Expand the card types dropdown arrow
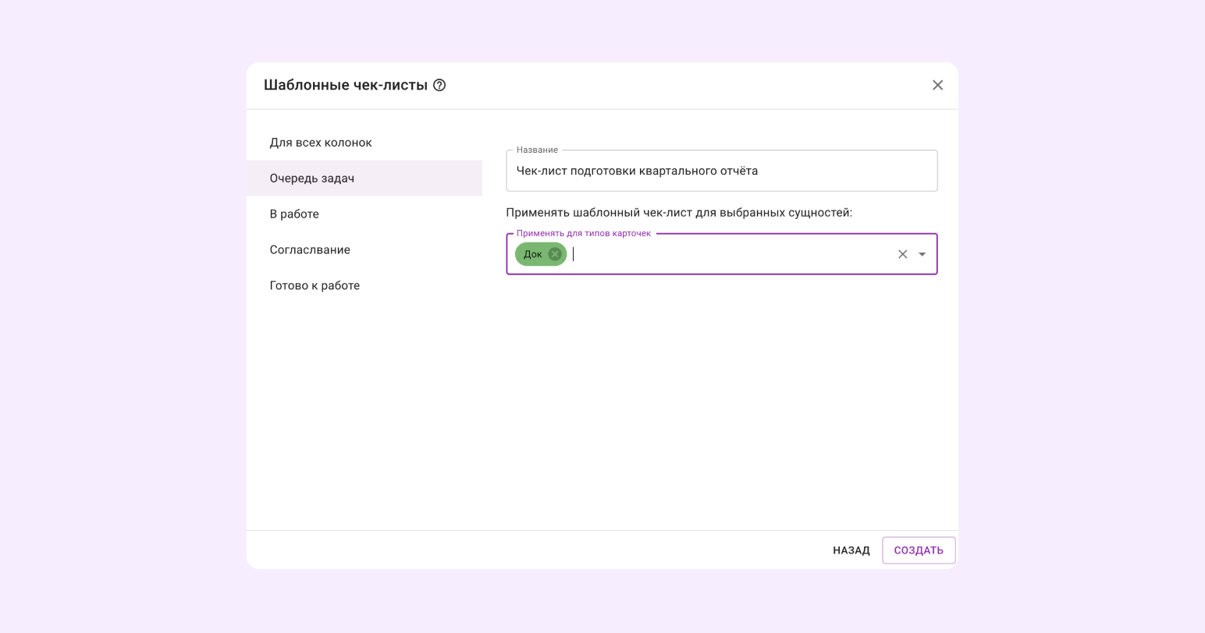 [x=922, y=254]
